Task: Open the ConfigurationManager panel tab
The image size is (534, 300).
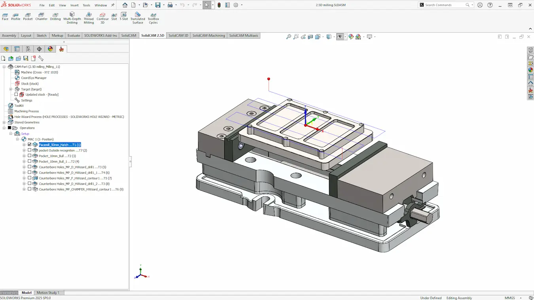Action: (x=28, y=49)
